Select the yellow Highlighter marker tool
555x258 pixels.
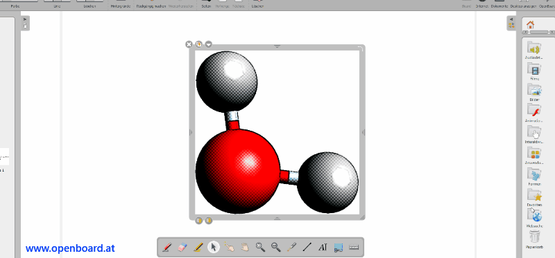(x=198, y=247)
